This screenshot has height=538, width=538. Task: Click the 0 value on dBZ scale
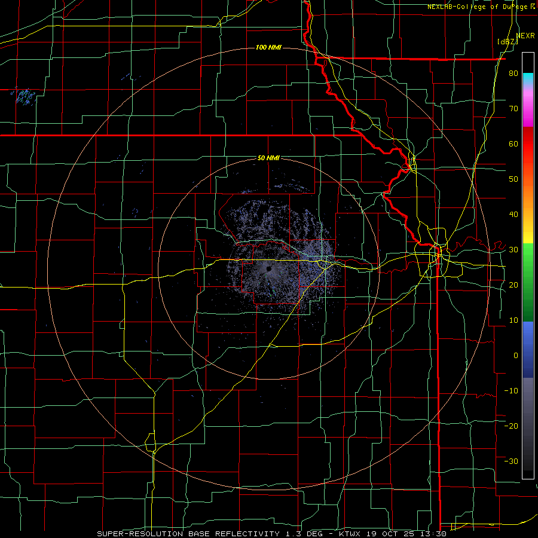coord(516,356)
